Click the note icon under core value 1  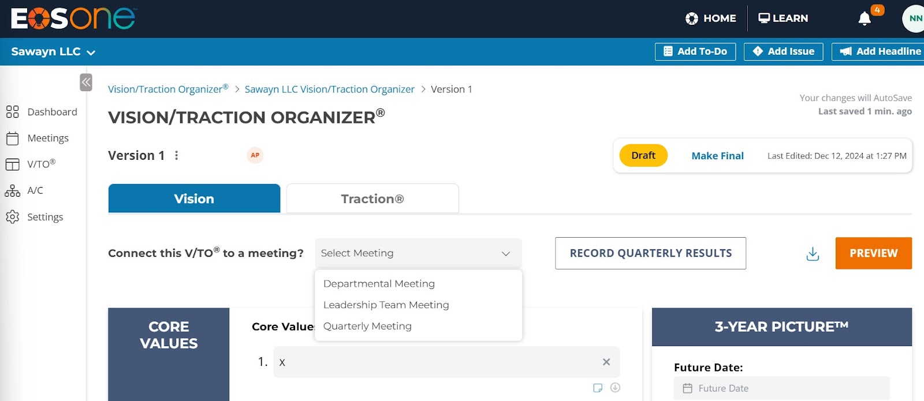(598, 388)
